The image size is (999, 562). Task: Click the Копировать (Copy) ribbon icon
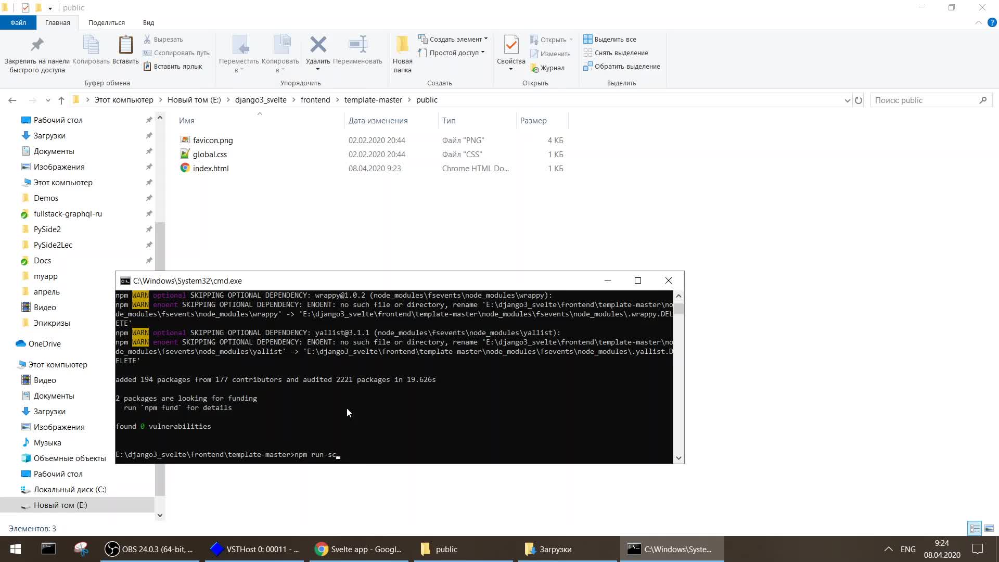tap(91, 50)
